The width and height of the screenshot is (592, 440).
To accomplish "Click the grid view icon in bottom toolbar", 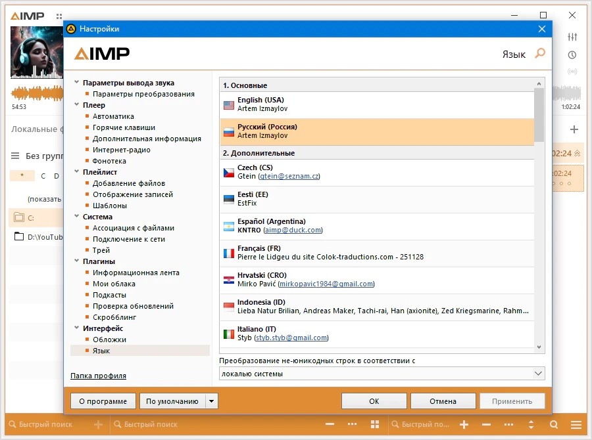I will [x=374, y=424].
